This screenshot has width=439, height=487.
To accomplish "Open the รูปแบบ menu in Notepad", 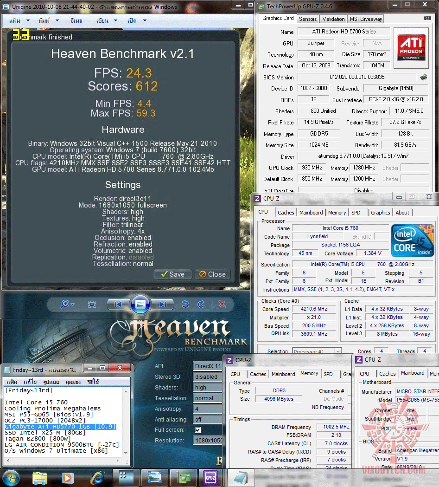I will click(x=51, y=382).
